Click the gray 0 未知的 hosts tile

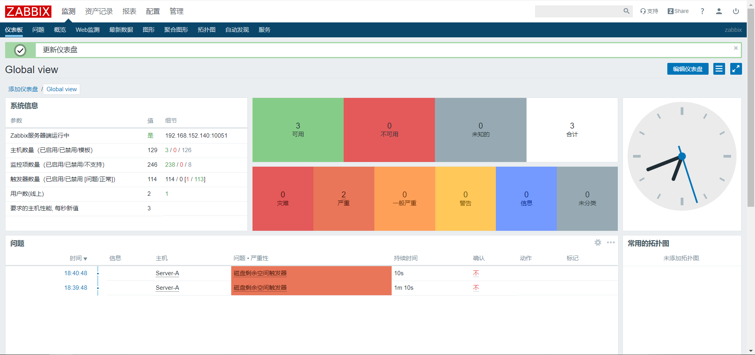tap(481, 130)
